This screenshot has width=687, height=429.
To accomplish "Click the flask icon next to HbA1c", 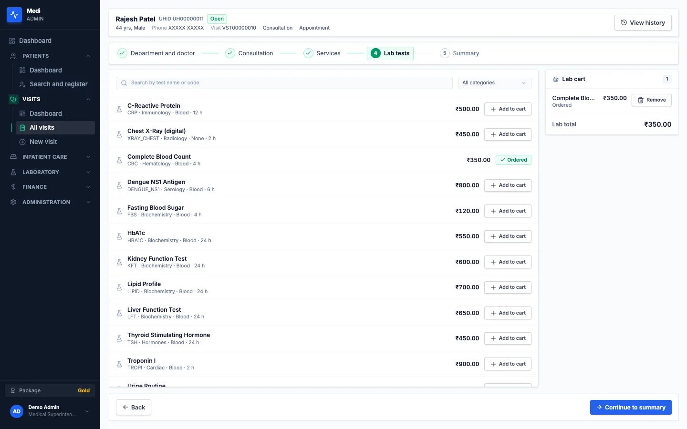I will (119, 236).
